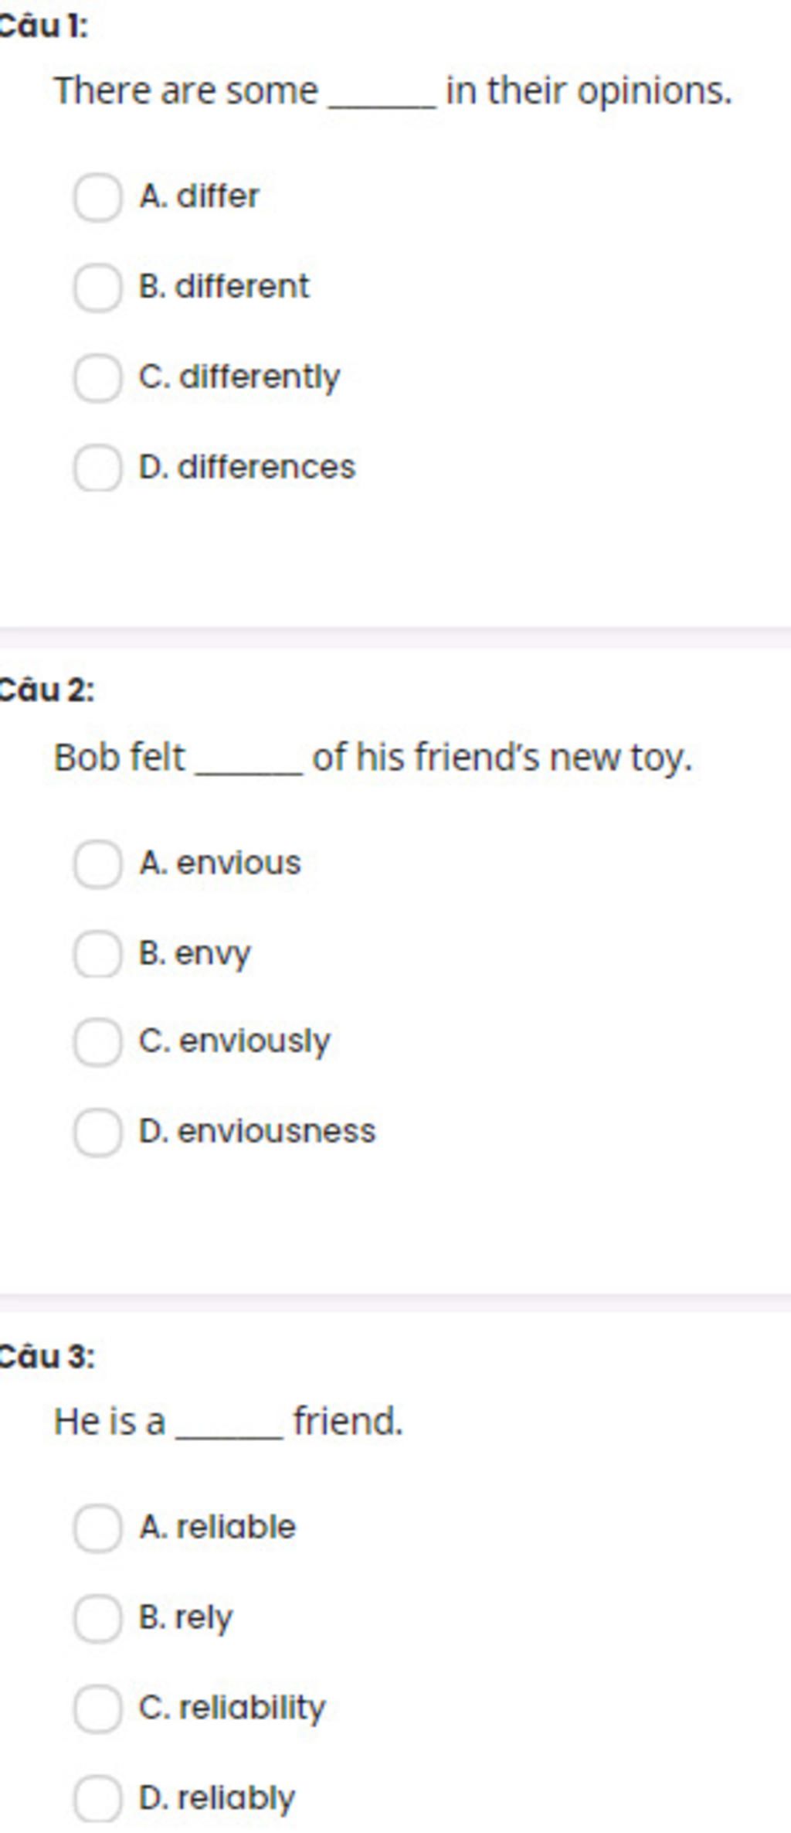This screenshot has height=1833, width=791.
Task: Click the 'A. reliable' answer label
Action: (218, 1526)
